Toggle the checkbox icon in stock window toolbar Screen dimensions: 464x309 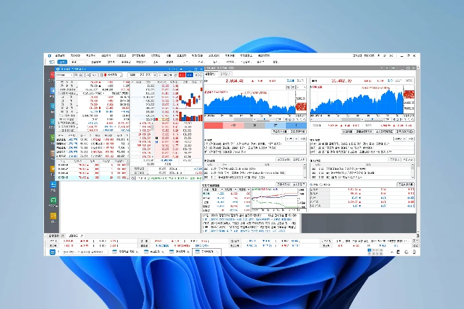101,75
